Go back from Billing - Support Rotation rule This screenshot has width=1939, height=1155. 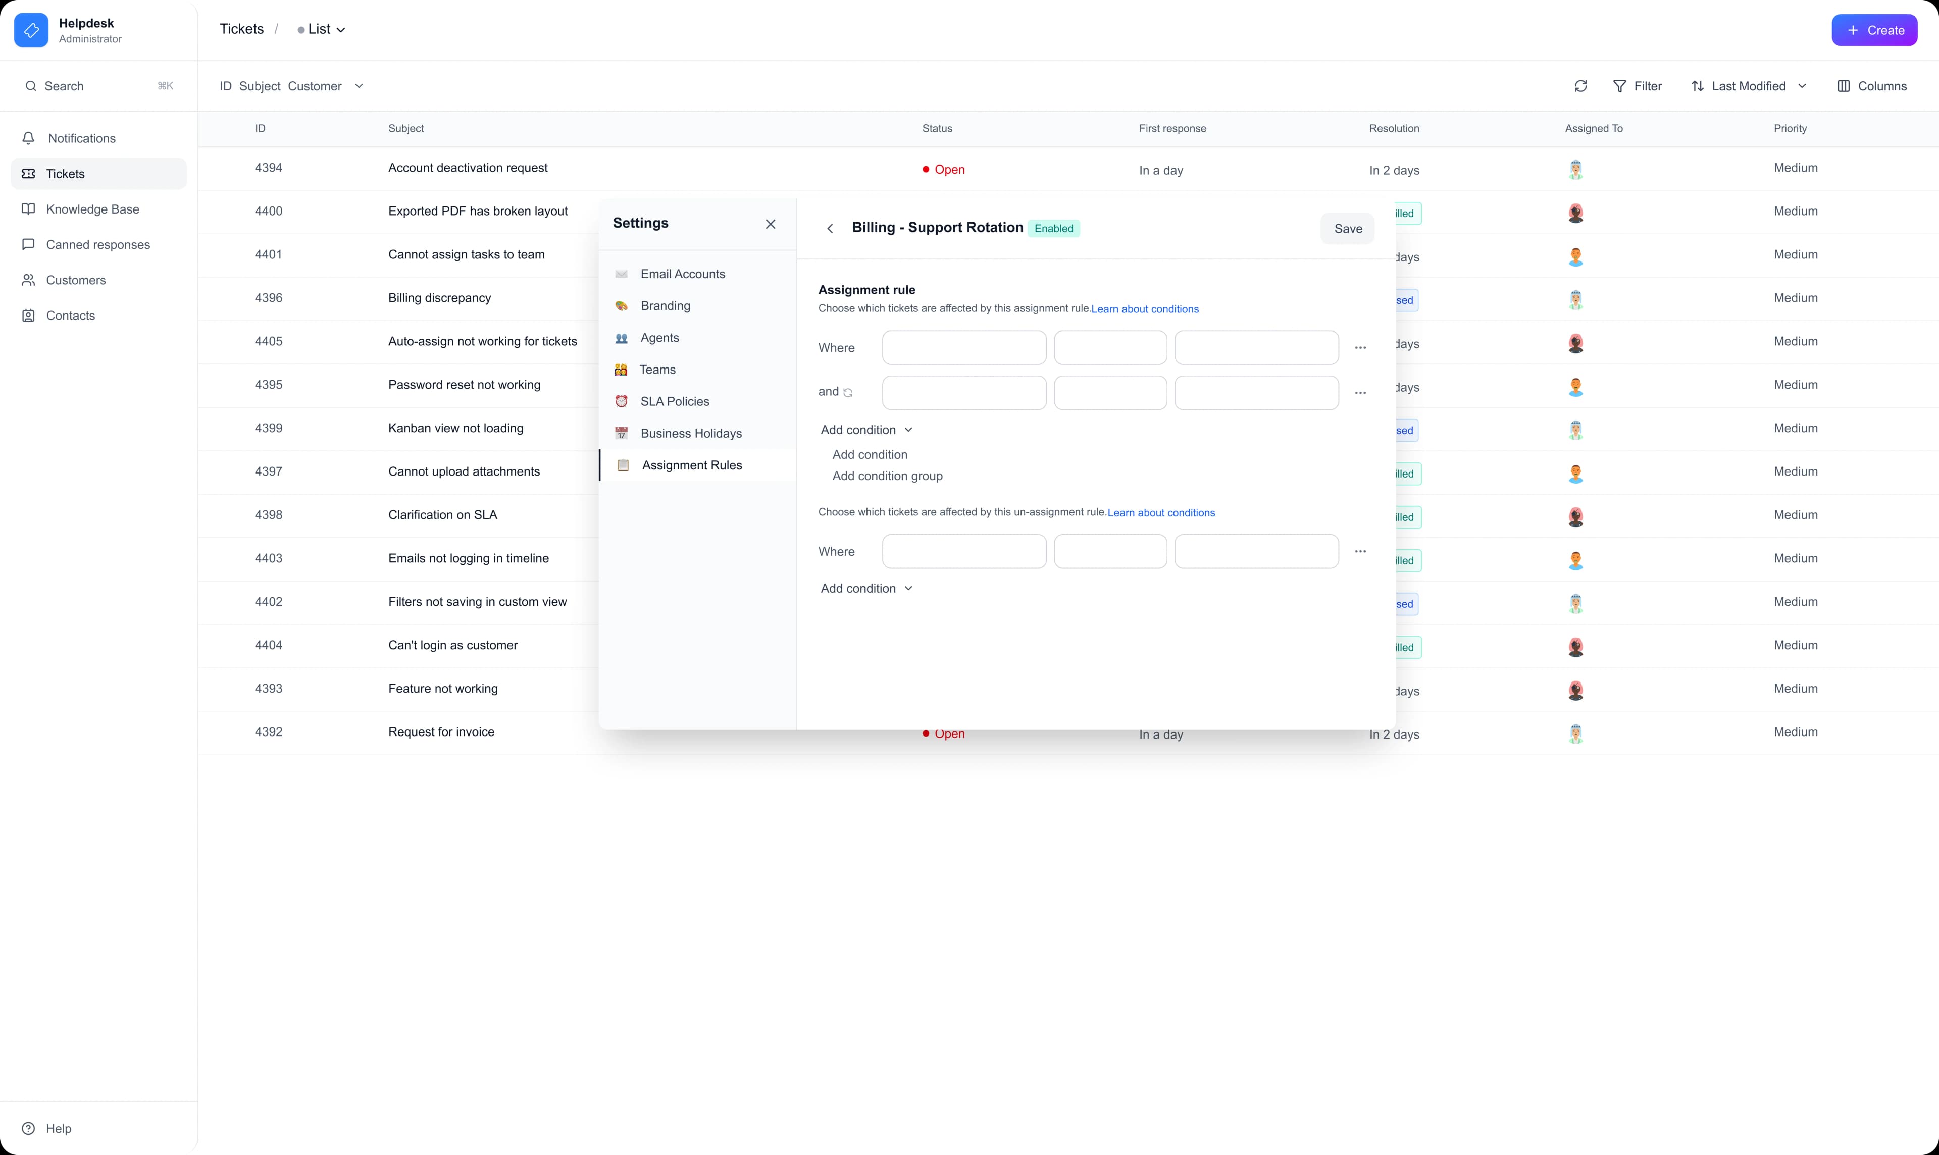click(829, 228)
